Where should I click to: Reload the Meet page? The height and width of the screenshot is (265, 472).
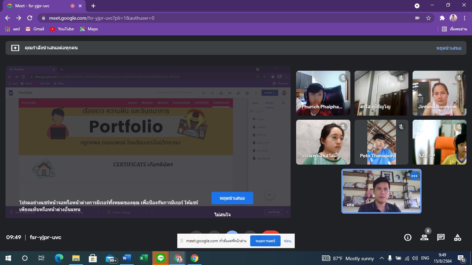pos(30,18)
